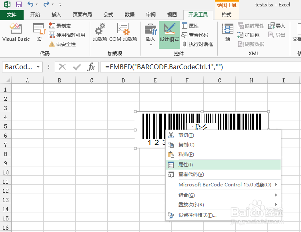This screenshot has height=232, width=301.
Task: Switch to Drawing Tools Format (格式) tab
Action: [227, 15]
